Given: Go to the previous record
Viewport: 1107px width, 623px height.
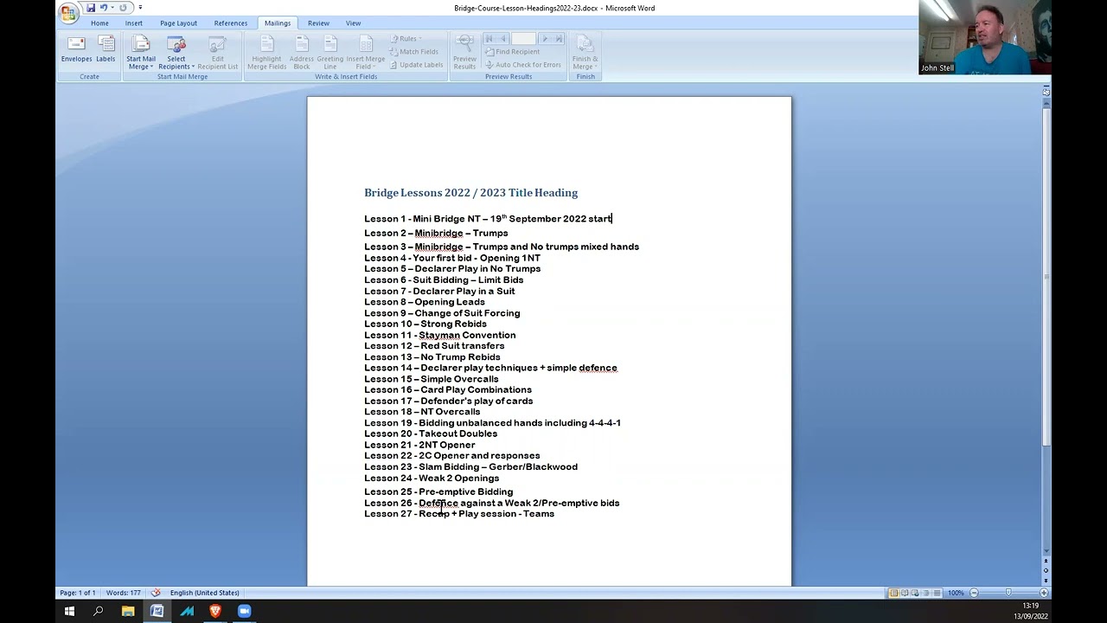Looking at the screenshot, I should pyautogui.click(x=502, y=39).
